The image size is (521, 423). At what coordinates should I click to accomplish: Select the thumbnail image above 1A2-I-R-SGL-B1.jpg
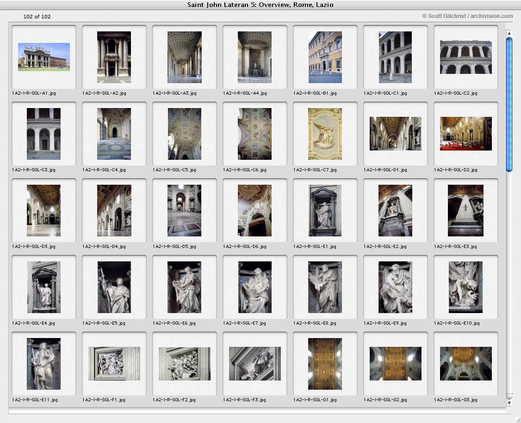[325, 57]
